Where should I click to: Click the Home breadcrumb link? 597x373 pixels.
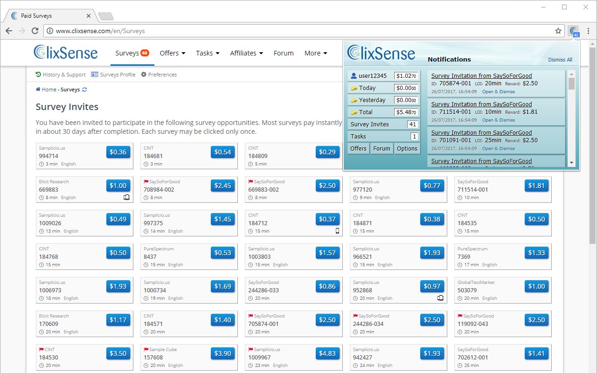click(x=46, y=90)
